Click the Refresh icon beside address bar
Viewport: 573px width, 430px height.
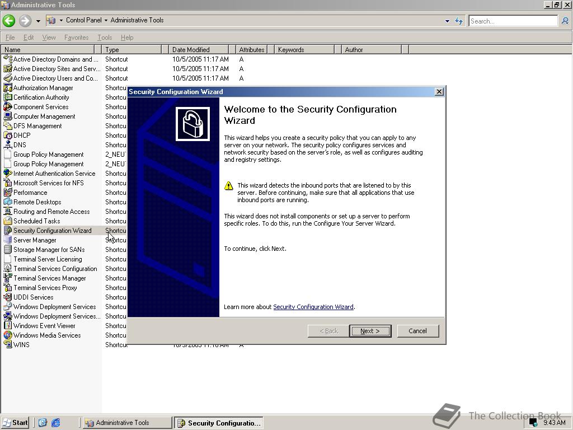tap(459, 21)
